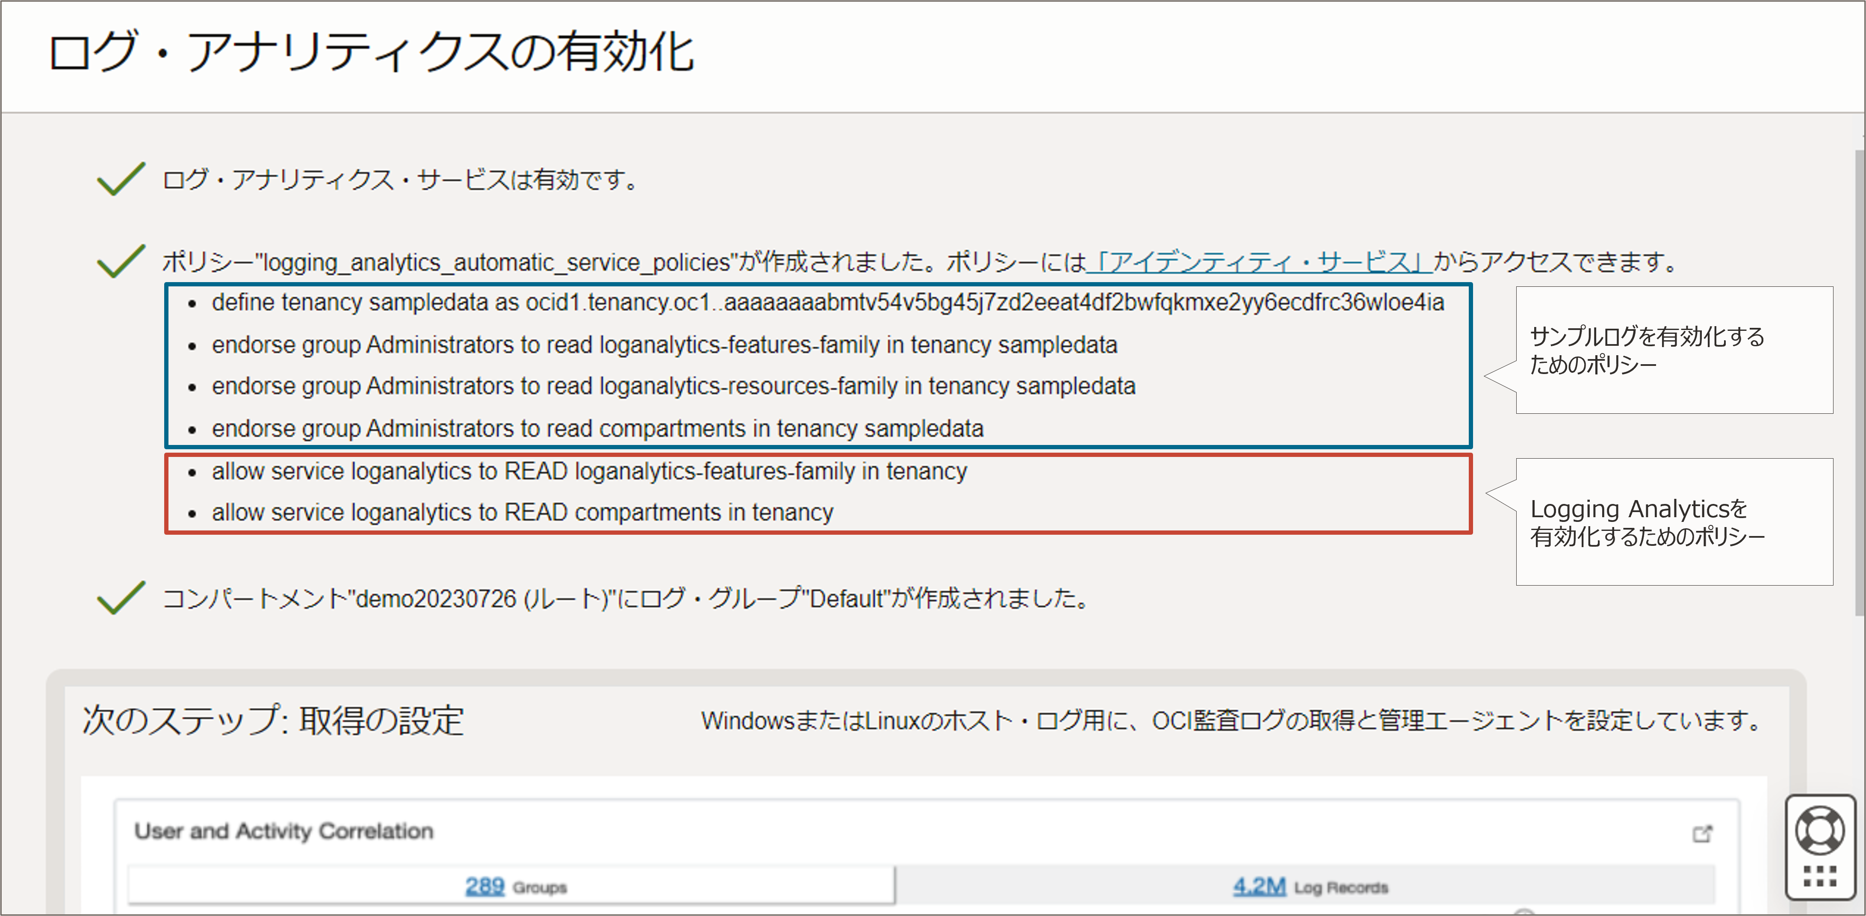Image resolution: width=1866 pixels, height=916 pixels.
Task: Open the 4.2M Log Records link
Action: point(1259,886)
